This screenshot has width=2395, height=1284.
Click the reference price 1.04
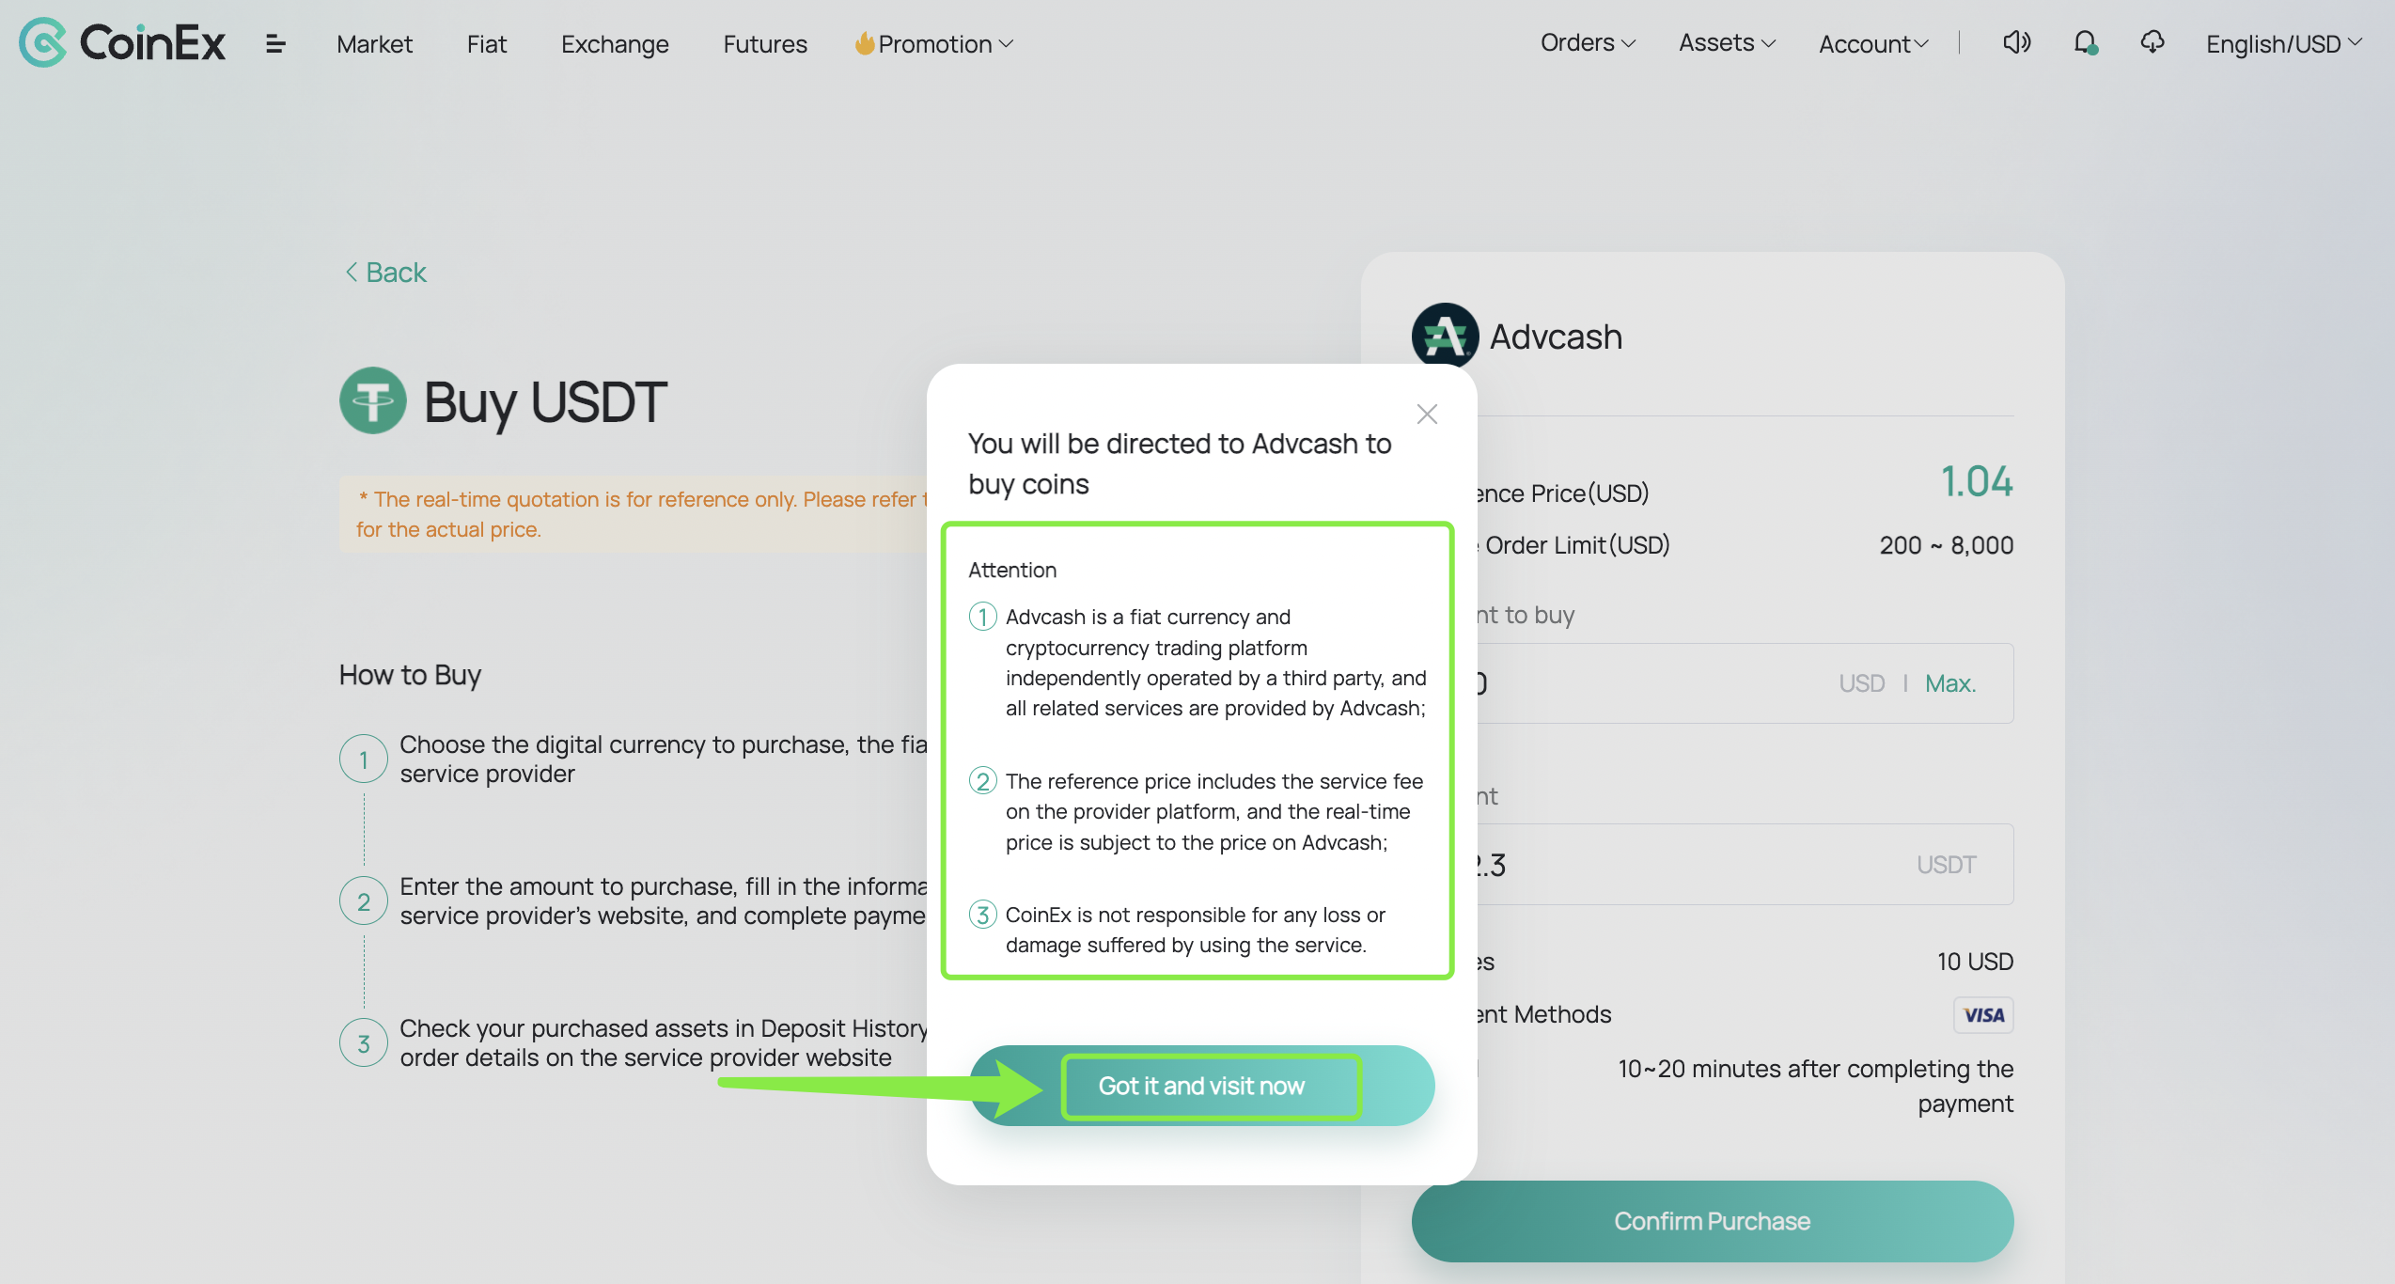coord(1977,481)
